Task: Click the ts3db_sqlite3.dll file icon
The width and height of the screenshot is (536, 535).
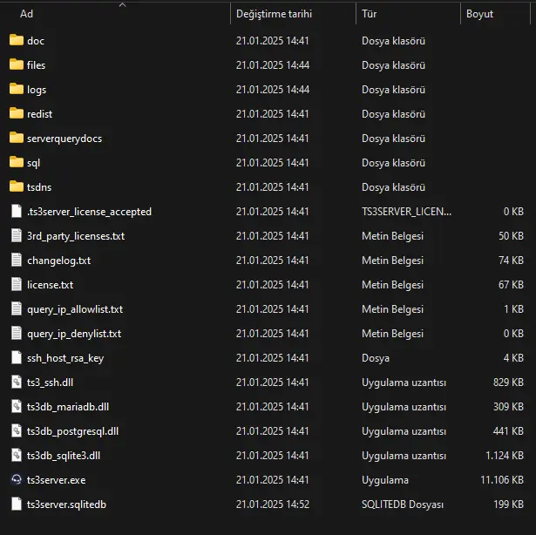Action: (x=17, y=456)
